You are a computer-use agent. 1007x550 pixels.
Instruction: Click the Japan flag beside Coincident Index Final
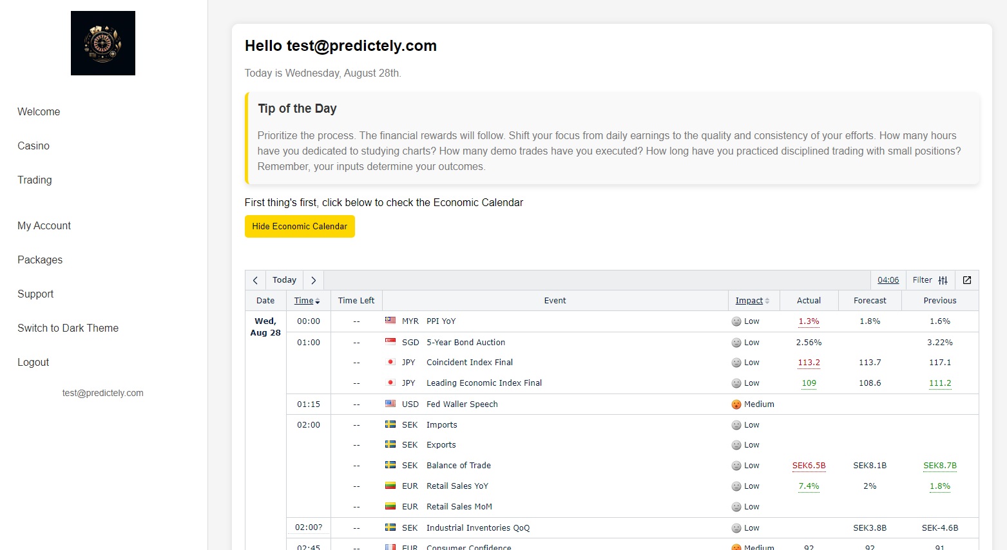click(x=391, y=362)
